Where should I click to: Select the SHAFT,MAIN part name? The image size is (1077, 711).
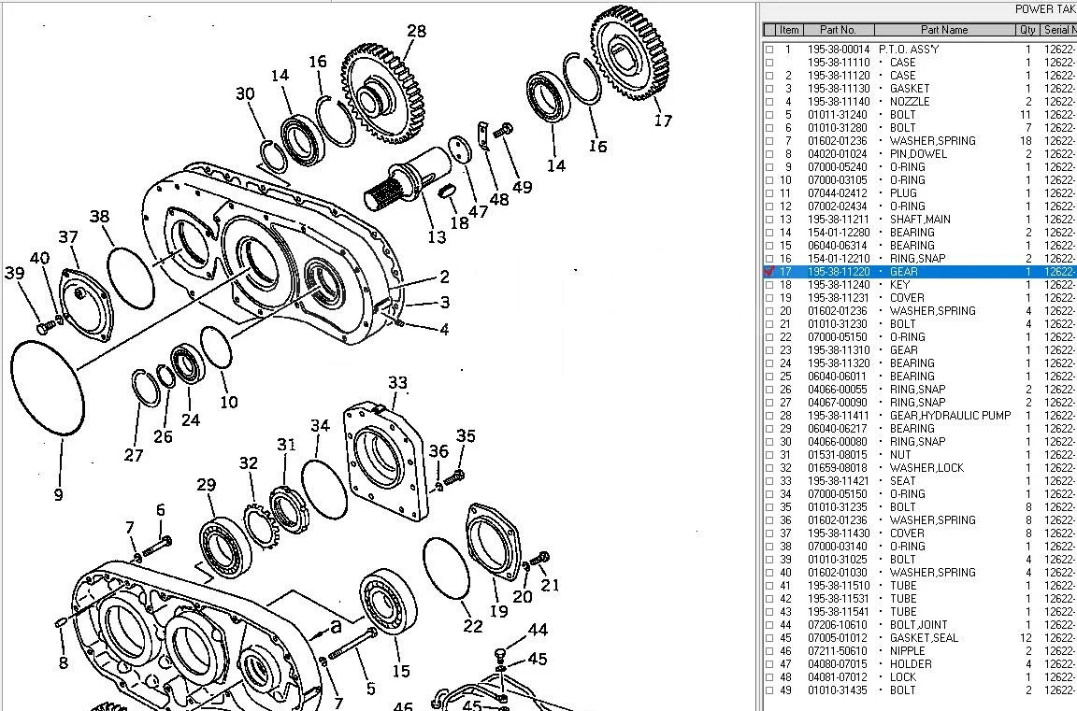[920, 220]
